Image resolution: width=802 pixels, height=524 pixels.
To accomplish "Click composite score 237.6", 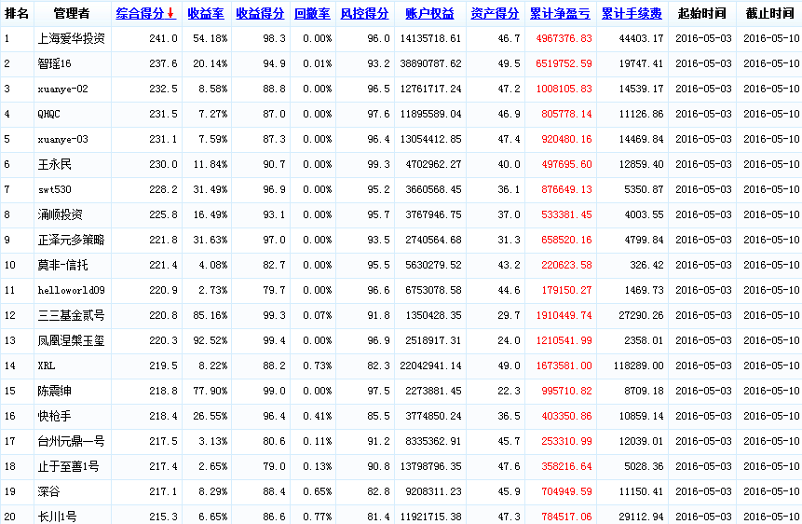I will point(163,63).
